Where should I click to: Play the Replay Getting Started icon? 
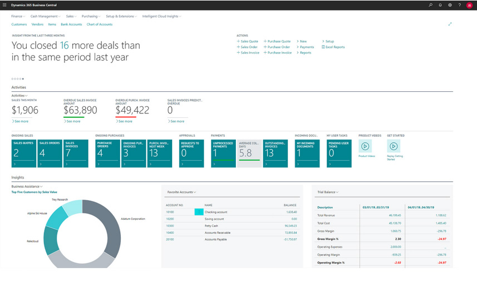(394, 146)
